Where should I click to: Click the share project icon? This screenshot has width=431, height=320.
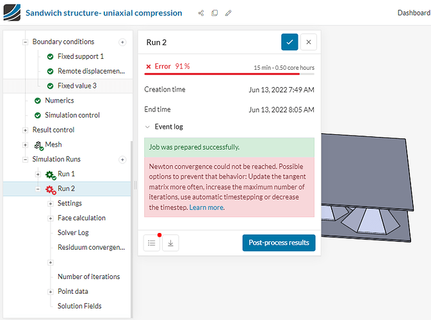[201, 13]
